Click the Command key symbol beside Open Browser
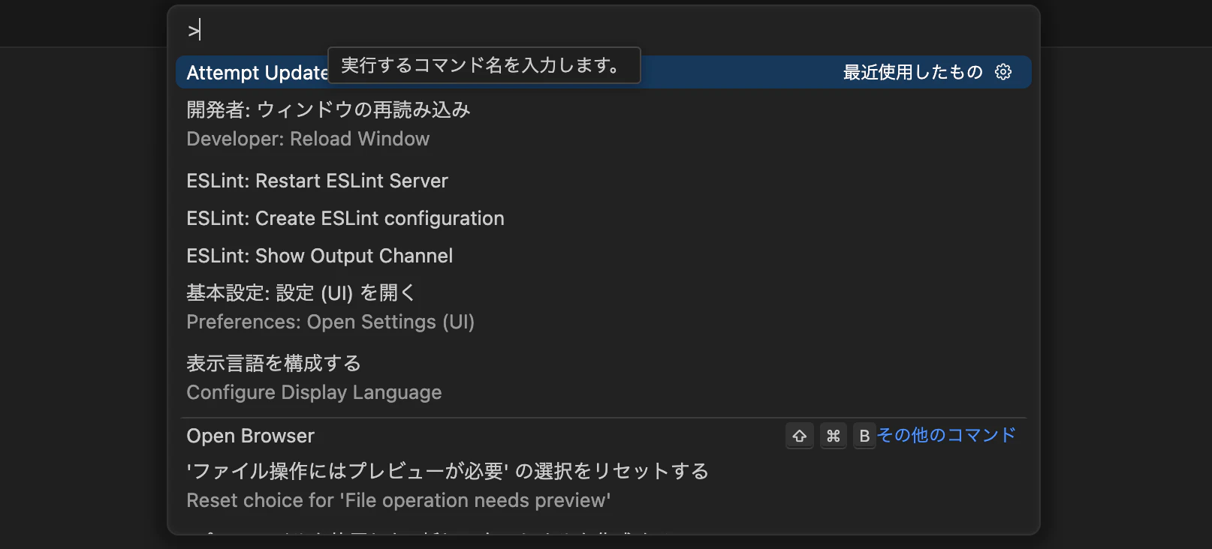The image size is (1212, 549). tap(833, 436)
